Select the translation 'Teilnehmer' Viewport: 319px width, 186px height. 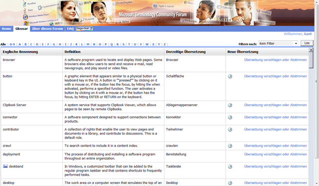pyautogui.click(x=174, y=130)
